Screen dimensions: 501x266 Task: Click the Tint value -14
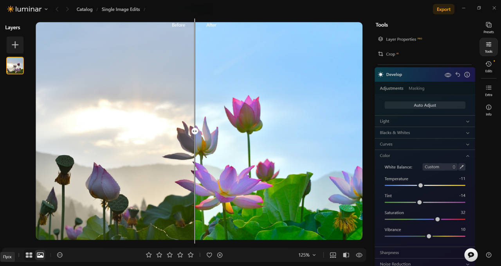(462, 195)
